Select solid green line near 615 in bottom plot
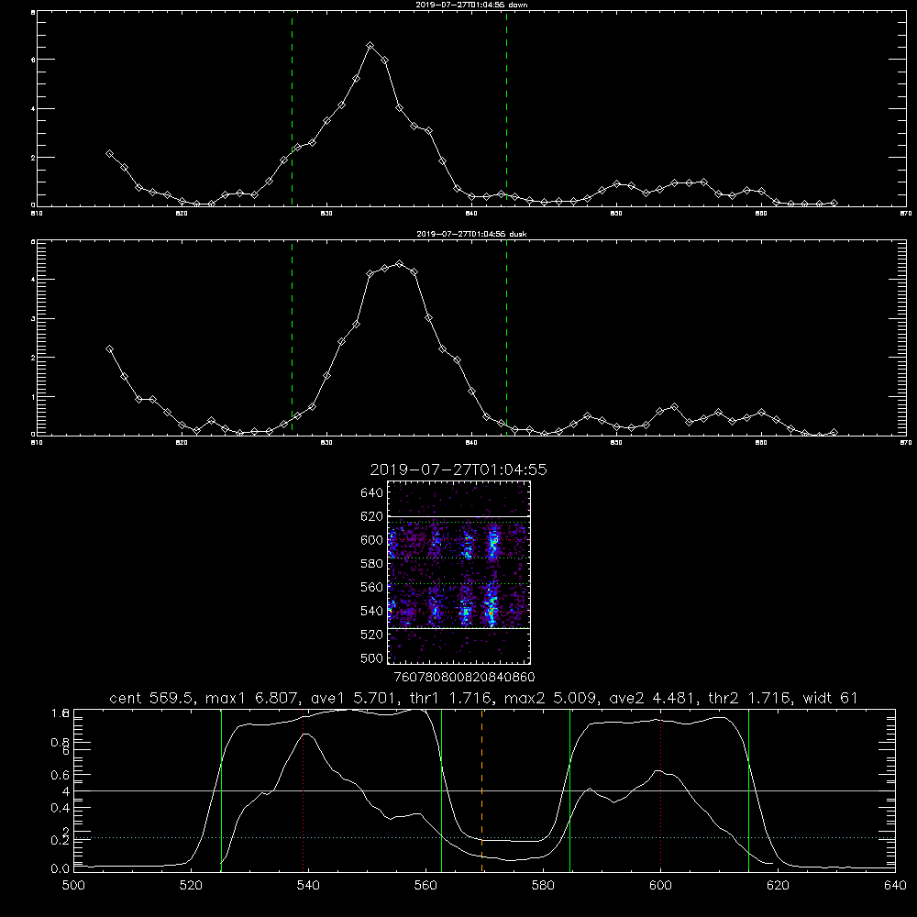Screen dimensions: 917x917 (748, 790)
